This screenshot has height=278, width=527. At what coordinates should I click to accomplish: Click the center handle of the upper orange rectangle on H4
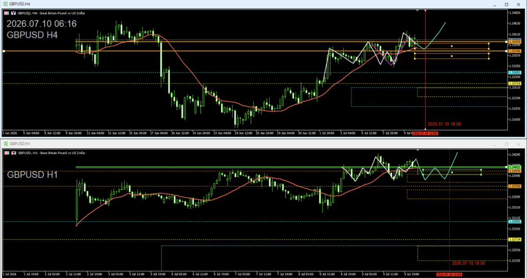452,46
